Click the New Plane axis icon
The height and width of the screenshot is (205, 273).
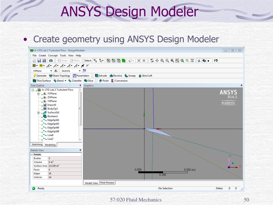coord(56,71)
